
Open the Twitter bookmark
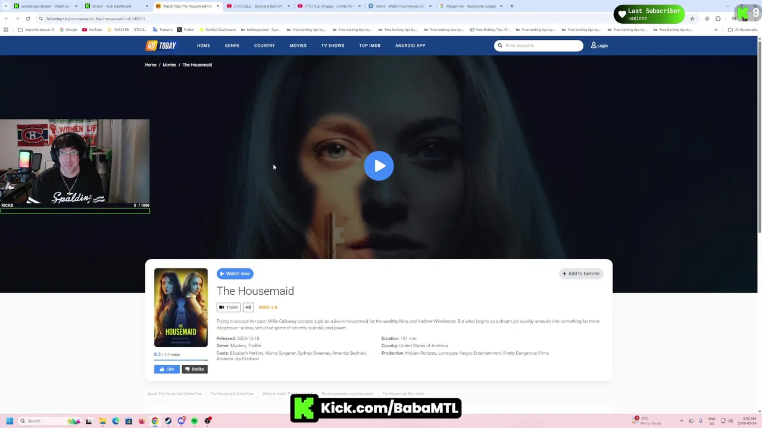(186, 30)
